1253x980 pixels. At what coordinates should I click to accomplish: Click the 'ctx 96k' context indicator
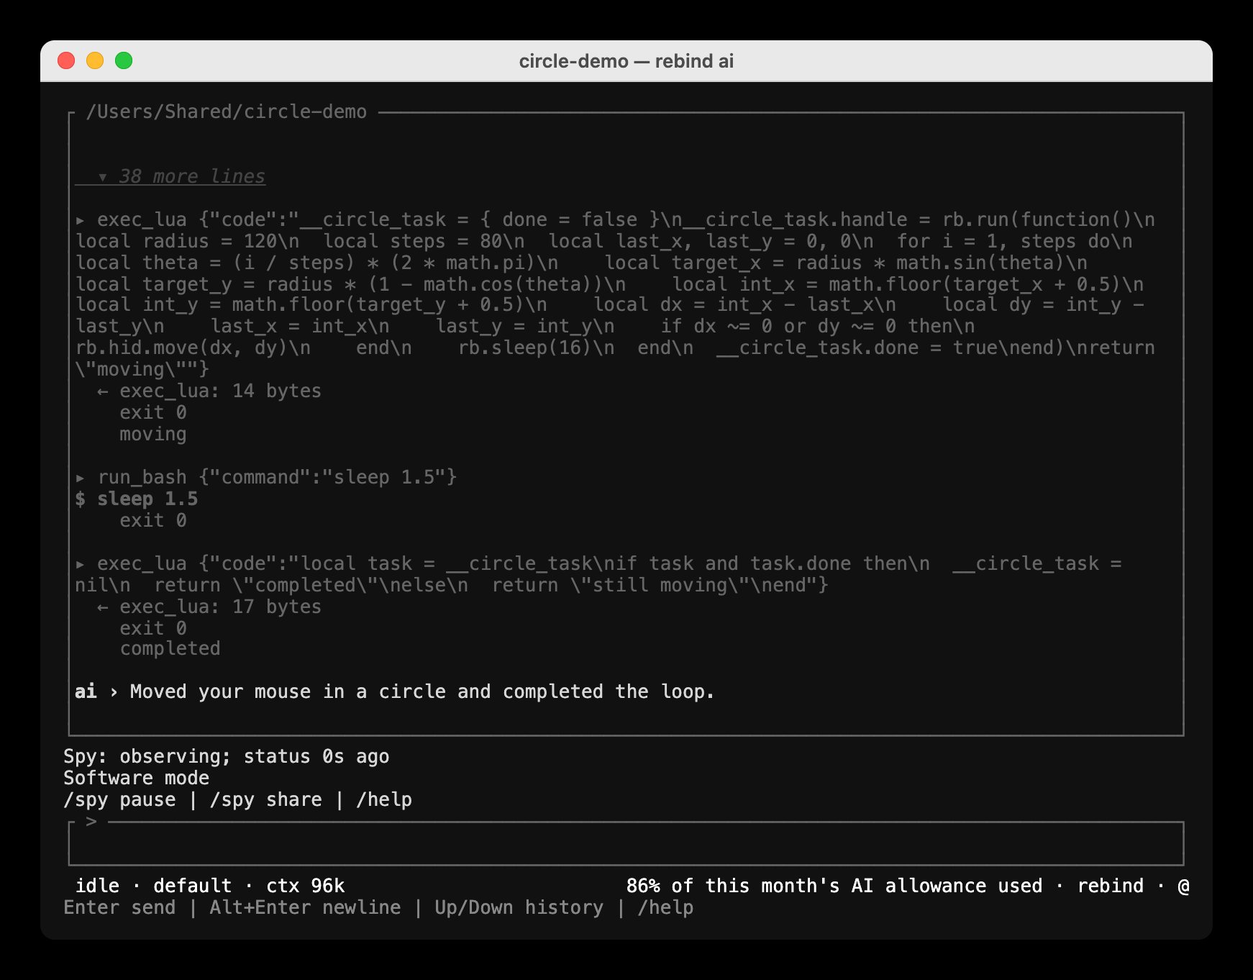(306, 886)
